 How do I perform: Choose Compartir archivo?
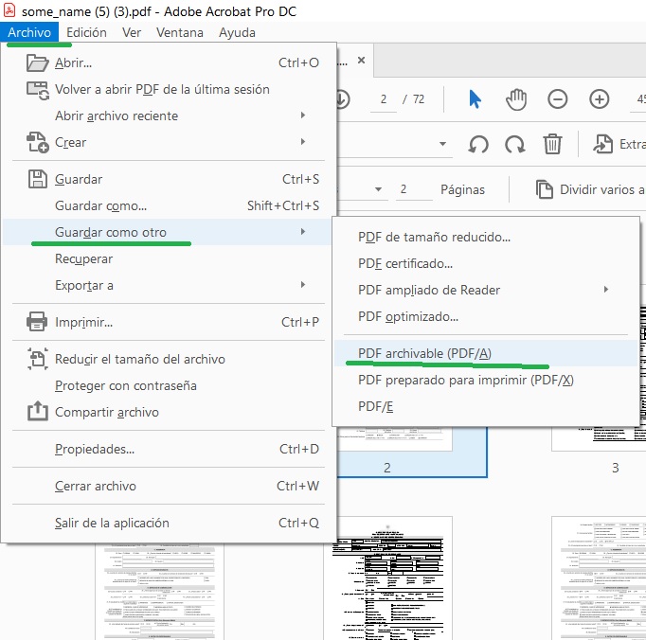pyautogui.click(x=169, y=412)
